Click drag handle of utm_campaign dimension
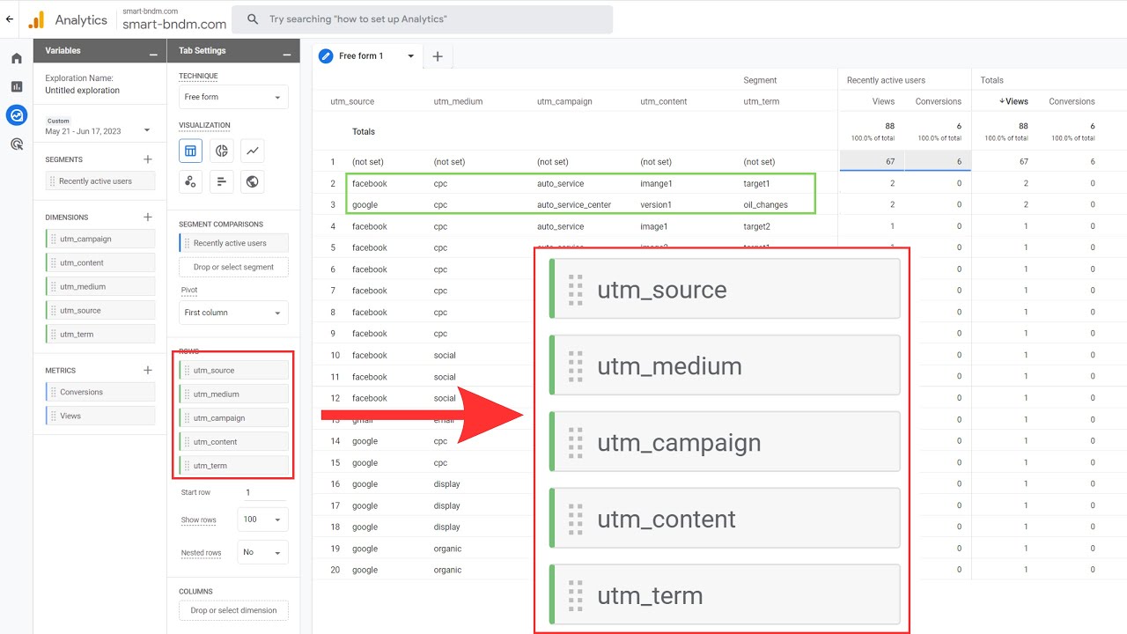 click(54, 239)
